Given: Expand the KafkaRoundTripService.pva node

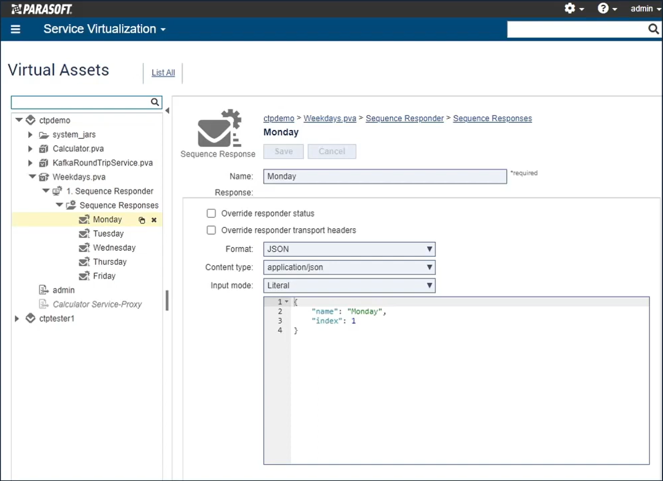Looking at the screenshot, I should tap(30, 163).
